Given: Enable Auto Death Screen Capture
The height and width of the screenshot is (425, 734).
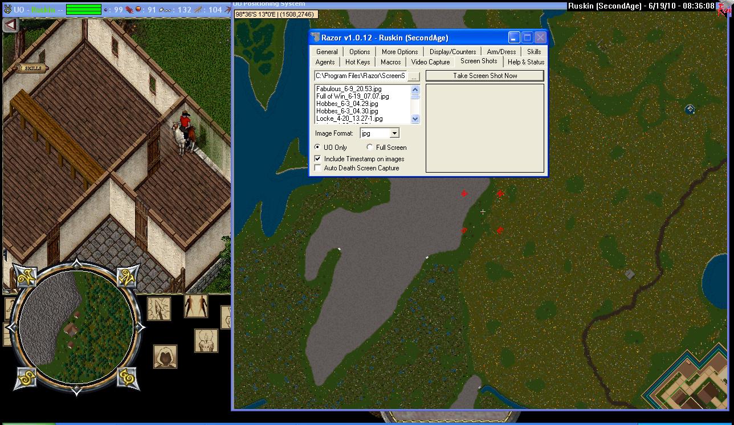Looking at the screenshot, I should click(x=318, y=168).
